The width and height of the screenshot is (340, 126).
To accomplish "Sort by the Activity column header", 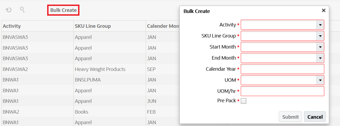I will [x=12, y=26].
